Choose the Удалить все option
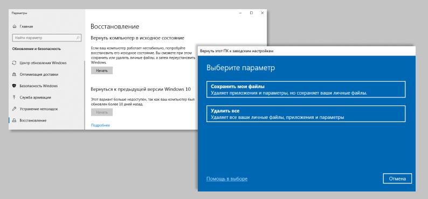The image size is (428, 199). click(306, 114)
